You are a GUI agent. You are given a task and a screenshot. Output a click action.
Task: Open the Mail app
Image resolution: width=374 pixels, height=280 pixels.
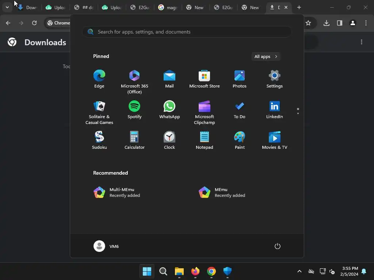(169, 79)
